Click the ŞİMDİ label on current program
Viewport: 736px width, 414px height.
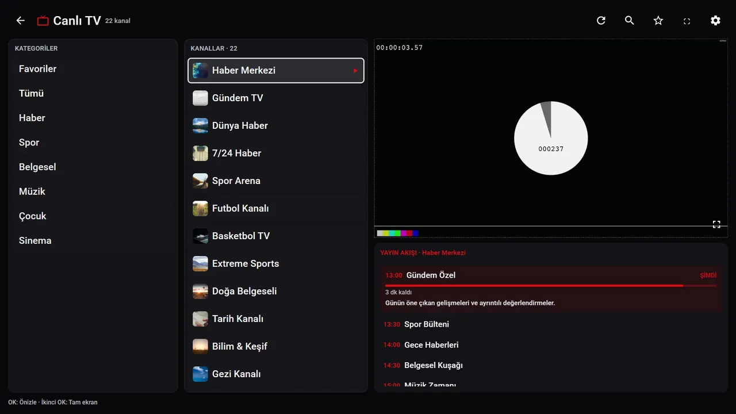(708, 275)
